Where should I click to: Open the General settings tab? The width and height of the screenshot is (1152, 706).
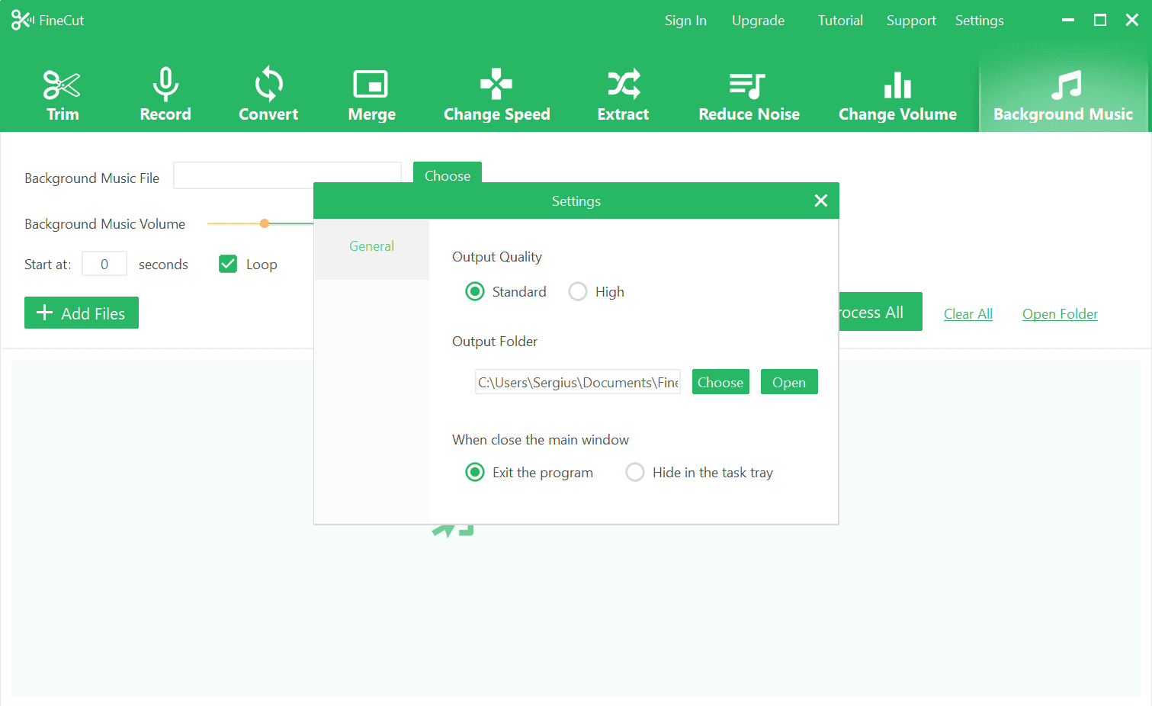point(371,249)
